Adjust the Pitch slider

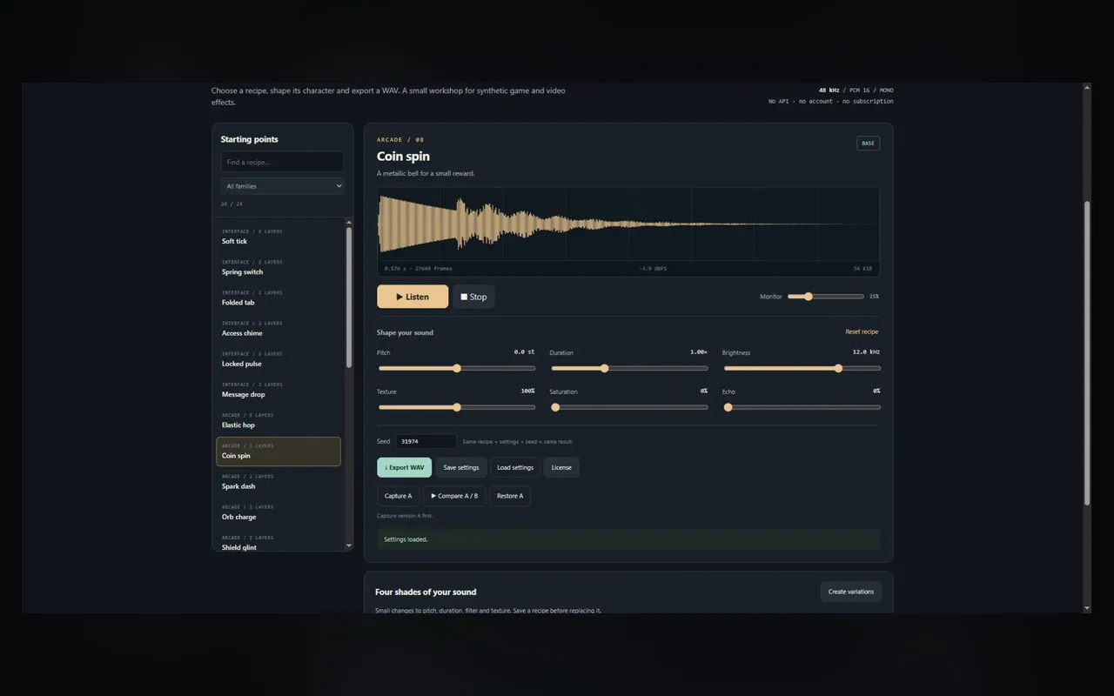pos(456,368)
